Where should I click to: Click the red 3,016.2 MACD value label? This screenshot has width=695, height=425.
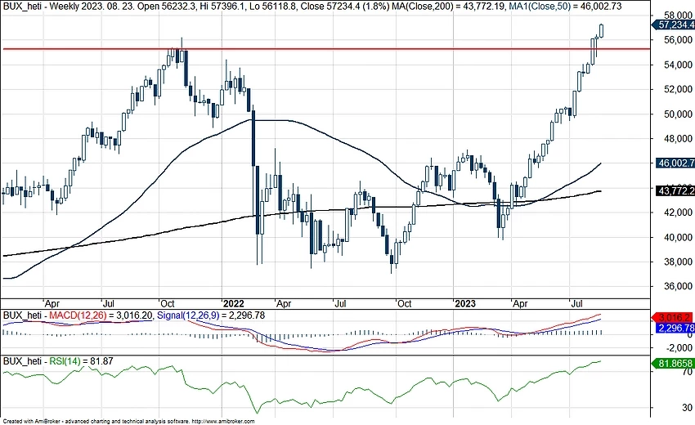point(673,317)
